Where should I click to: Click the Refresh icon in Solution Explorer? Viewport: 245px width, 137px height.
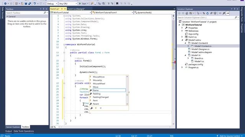tap(207, 13)
